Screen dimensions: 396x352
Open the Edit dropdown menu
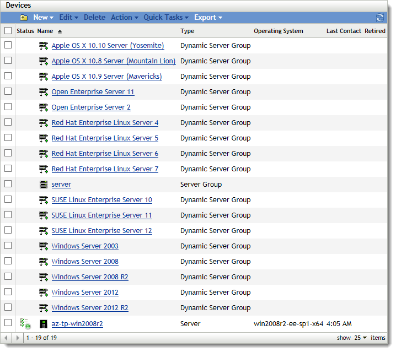click(69, 18)
